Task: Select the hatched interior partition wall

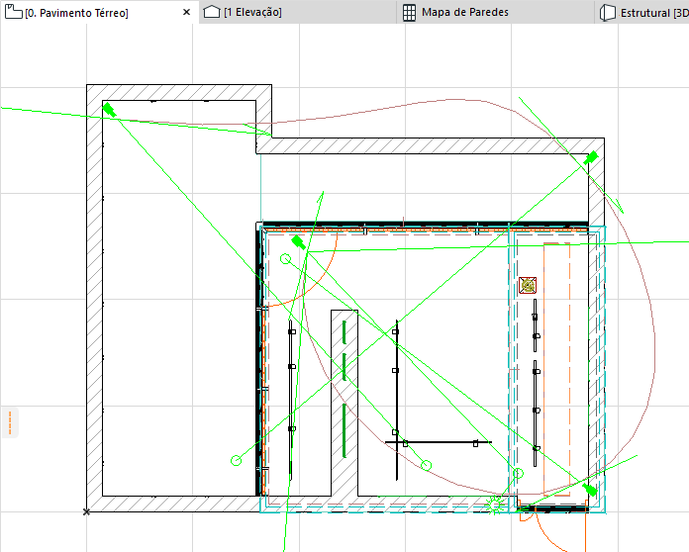Action: tap(344, 403)
